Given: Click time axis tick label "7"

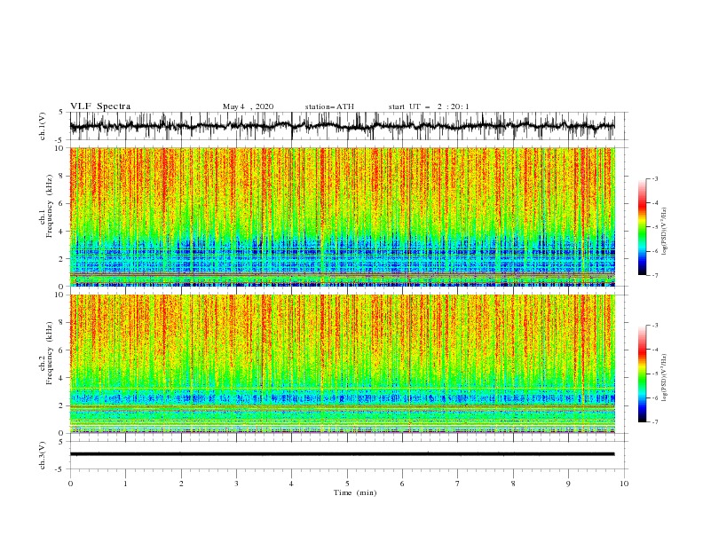Looking at the screenshot, I should click(x=458, y=484).
